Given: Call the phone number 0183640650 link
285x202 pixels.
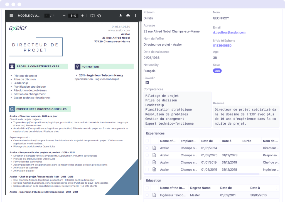Looking at the screenshot, I should click(x=222, y=46).
